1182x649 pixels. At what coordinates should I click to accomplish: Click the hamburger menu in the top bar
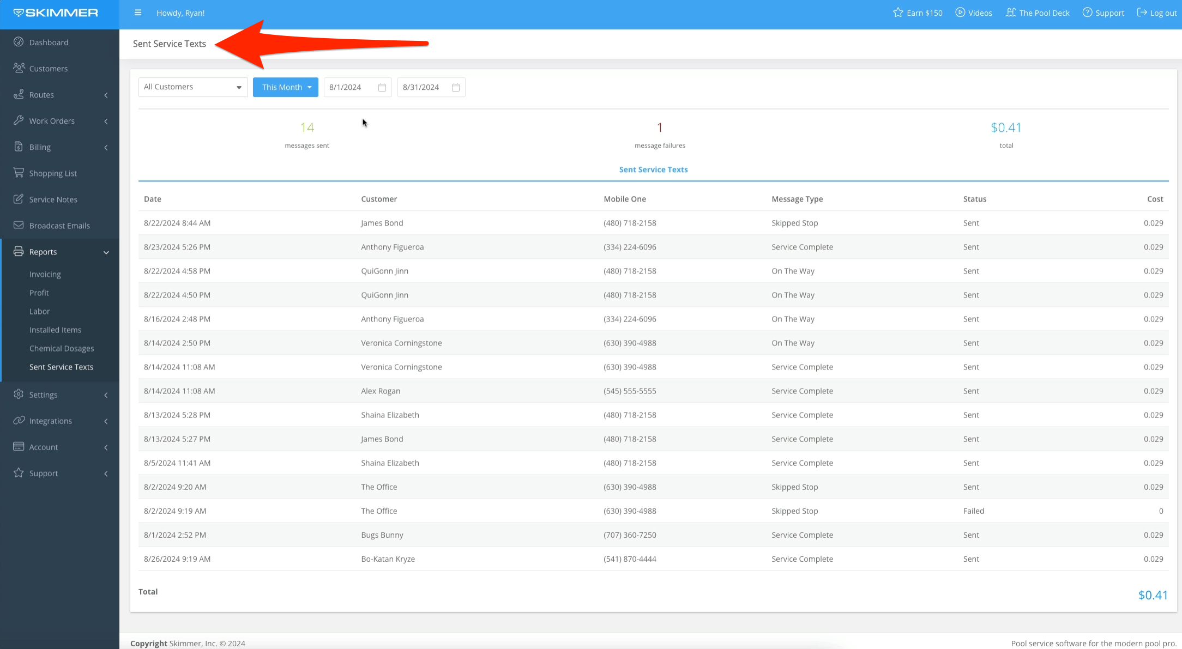point(138,13)
